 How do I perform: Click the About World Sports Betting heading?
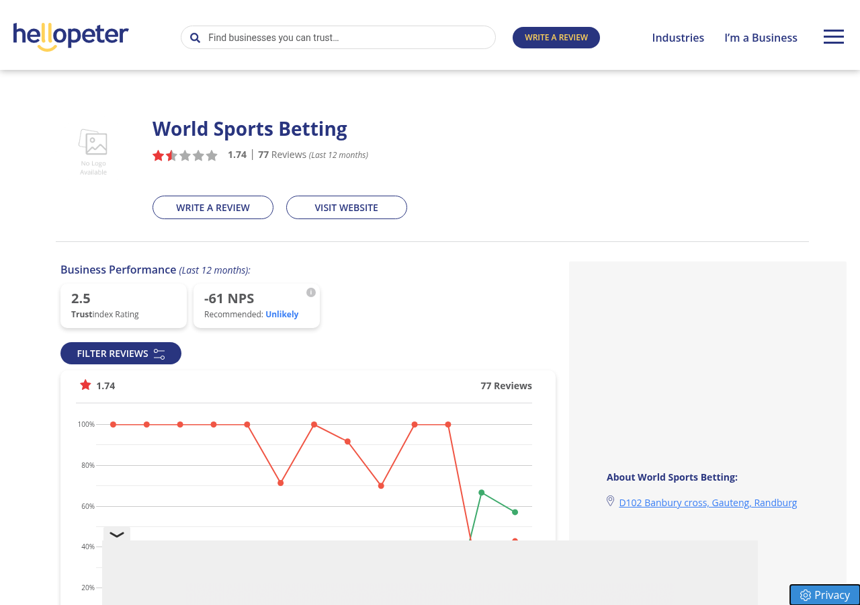pyautogui.click(x=672, y=477)
